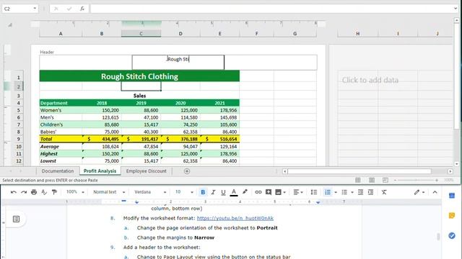Activate the paint format tool

[54, 192]
